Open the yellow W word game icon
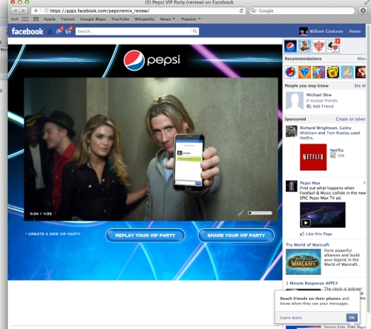This screenshot has height=329, width=371. (x=332, y=72)
